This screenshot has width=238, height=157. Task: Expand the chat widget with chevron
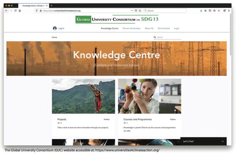(x=223, y=141)
